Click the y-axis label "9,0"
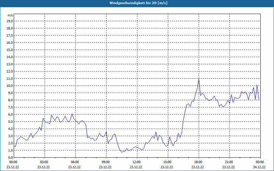Image resolution: width=274 pixels, height=171 pixels. (x=11, y=93)
